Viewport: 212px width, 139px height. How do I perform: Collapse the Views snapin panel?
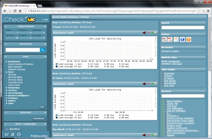[6, 56]
